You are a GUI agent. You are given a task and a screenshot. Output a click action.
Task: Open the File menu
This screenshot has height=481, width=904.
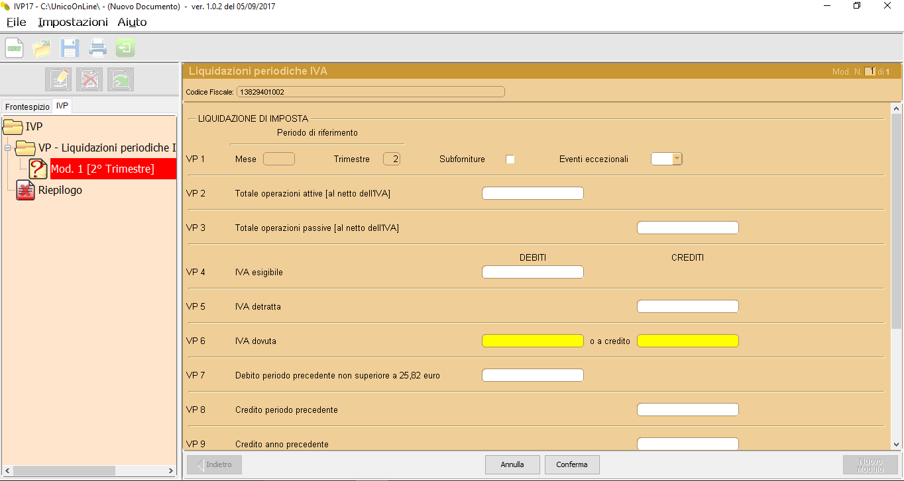(16, 22)
